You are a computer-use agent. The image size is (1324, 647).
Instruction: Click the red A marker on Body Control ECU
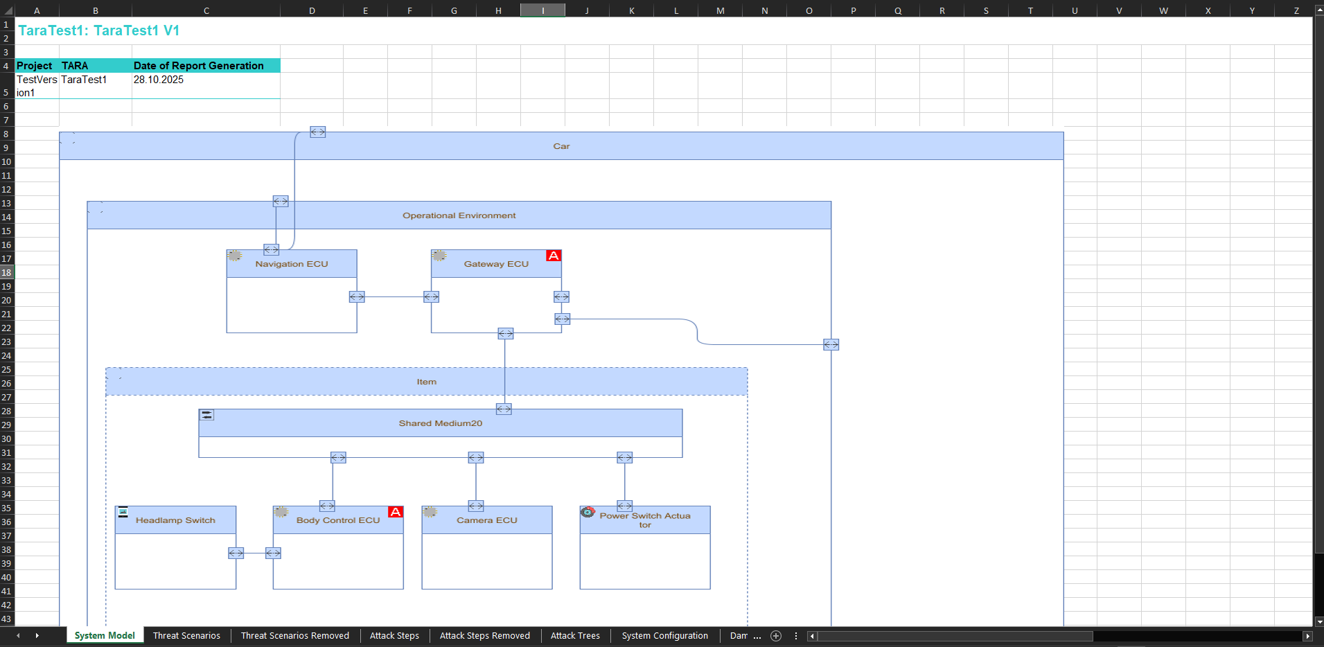pos(395,512)
